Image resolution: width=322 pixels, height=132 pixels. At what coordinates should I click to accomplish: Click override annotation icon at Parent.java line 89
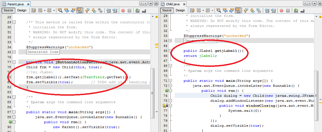tap(11, 122)
